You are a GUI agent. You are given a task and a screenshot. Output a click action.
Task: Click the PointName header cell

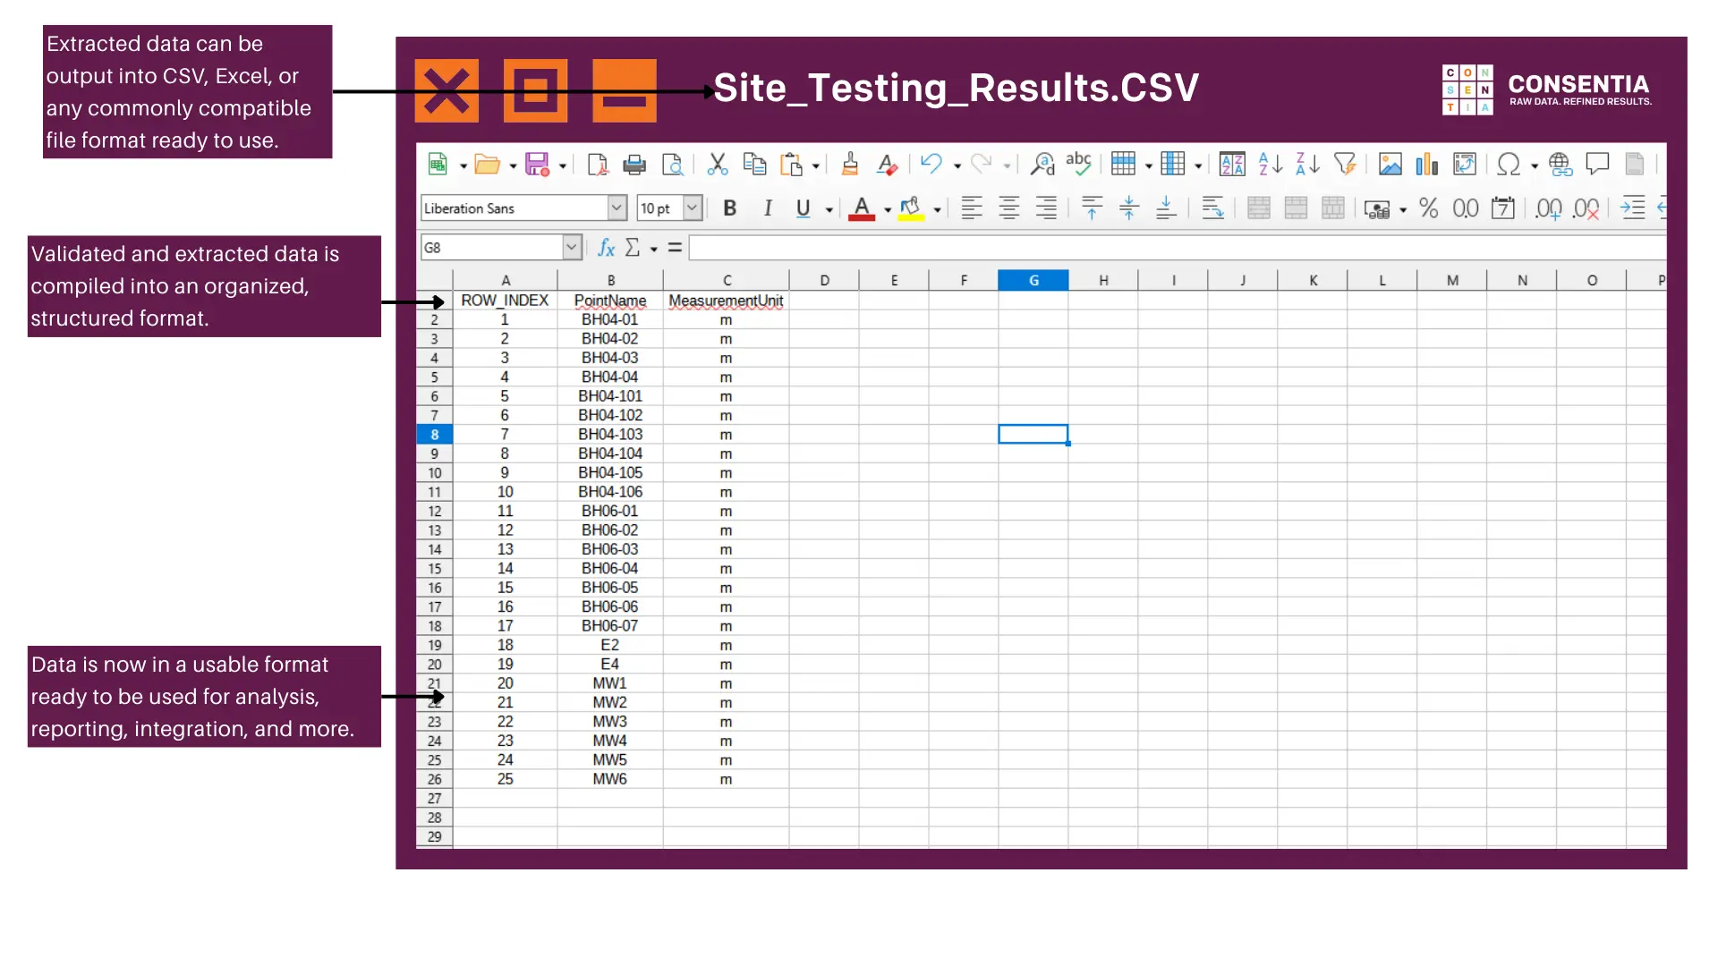[609, 301]
